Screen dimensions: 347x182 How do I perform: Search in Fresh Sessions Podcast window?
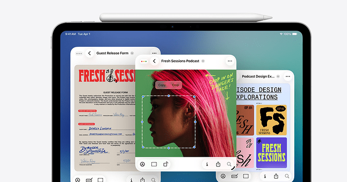pos(229,164)
